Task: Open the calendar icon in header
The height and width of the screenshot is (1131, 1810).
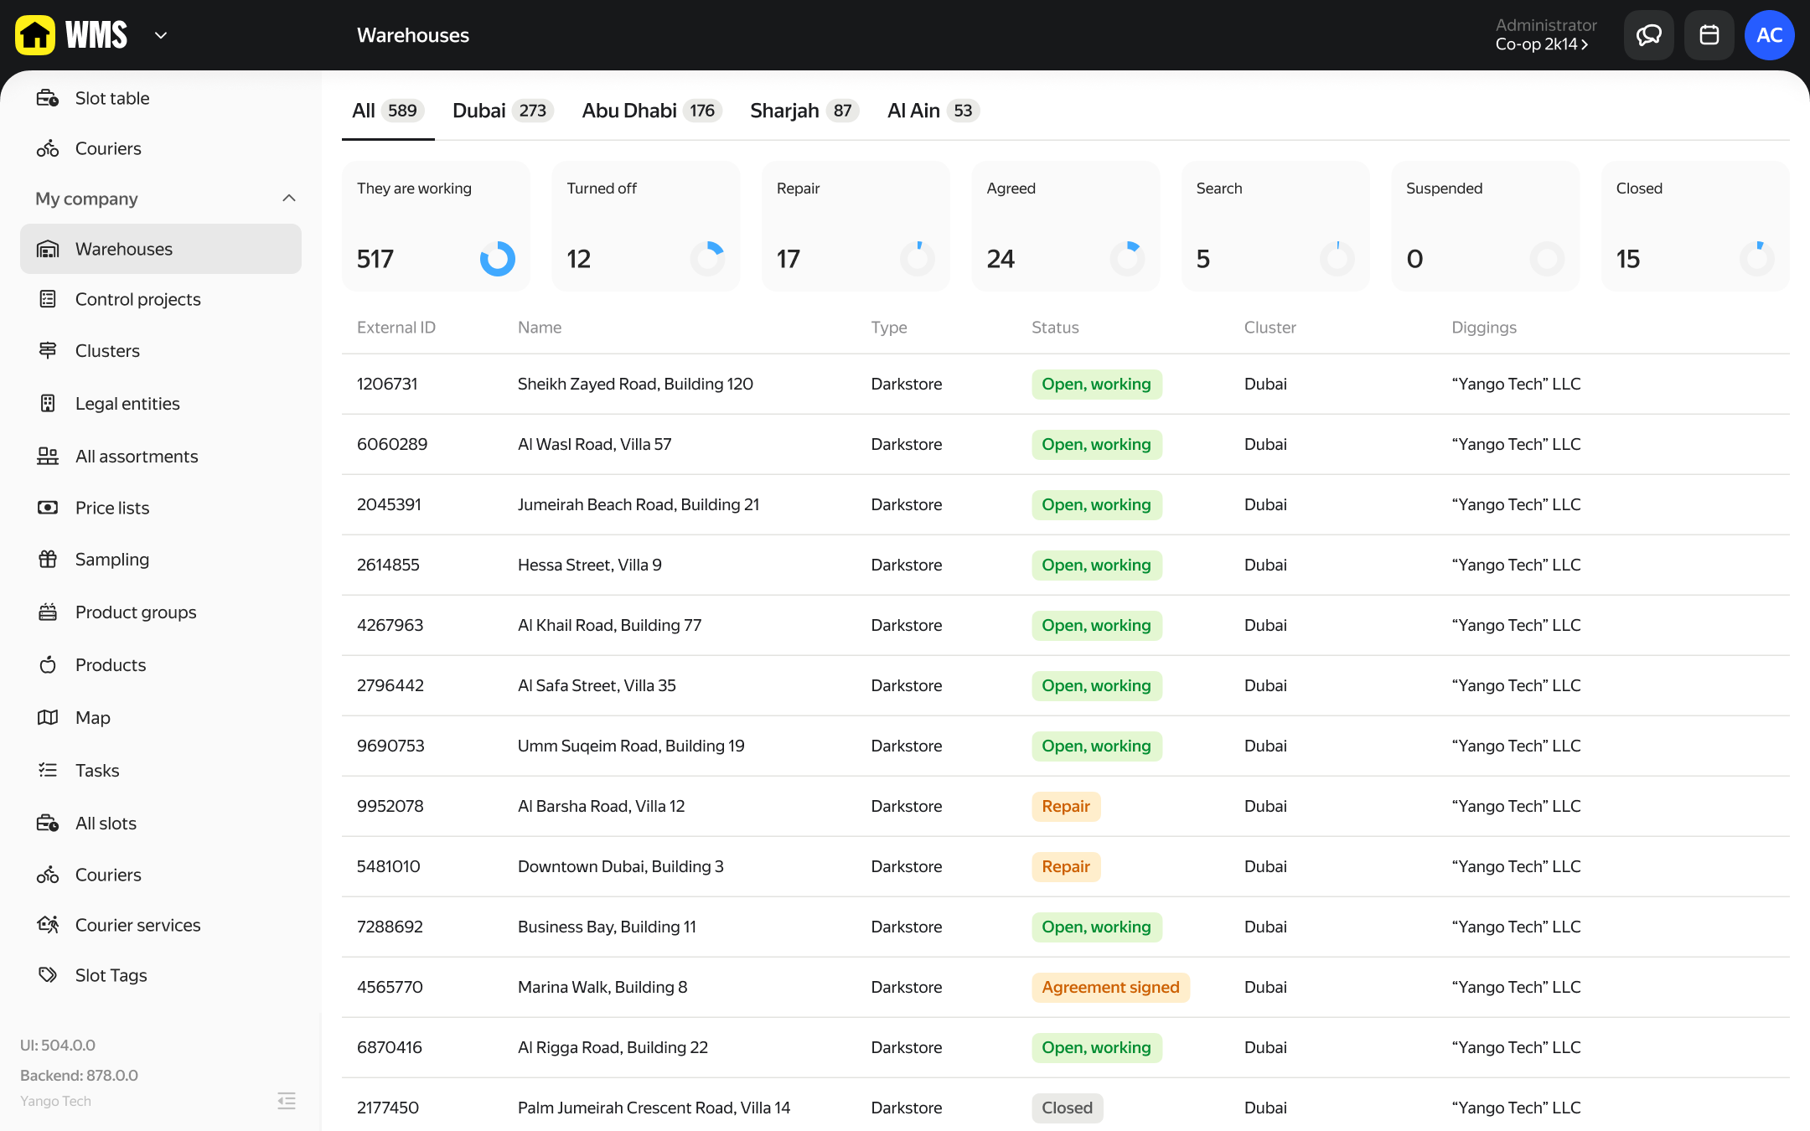Action: [1709, 35]
